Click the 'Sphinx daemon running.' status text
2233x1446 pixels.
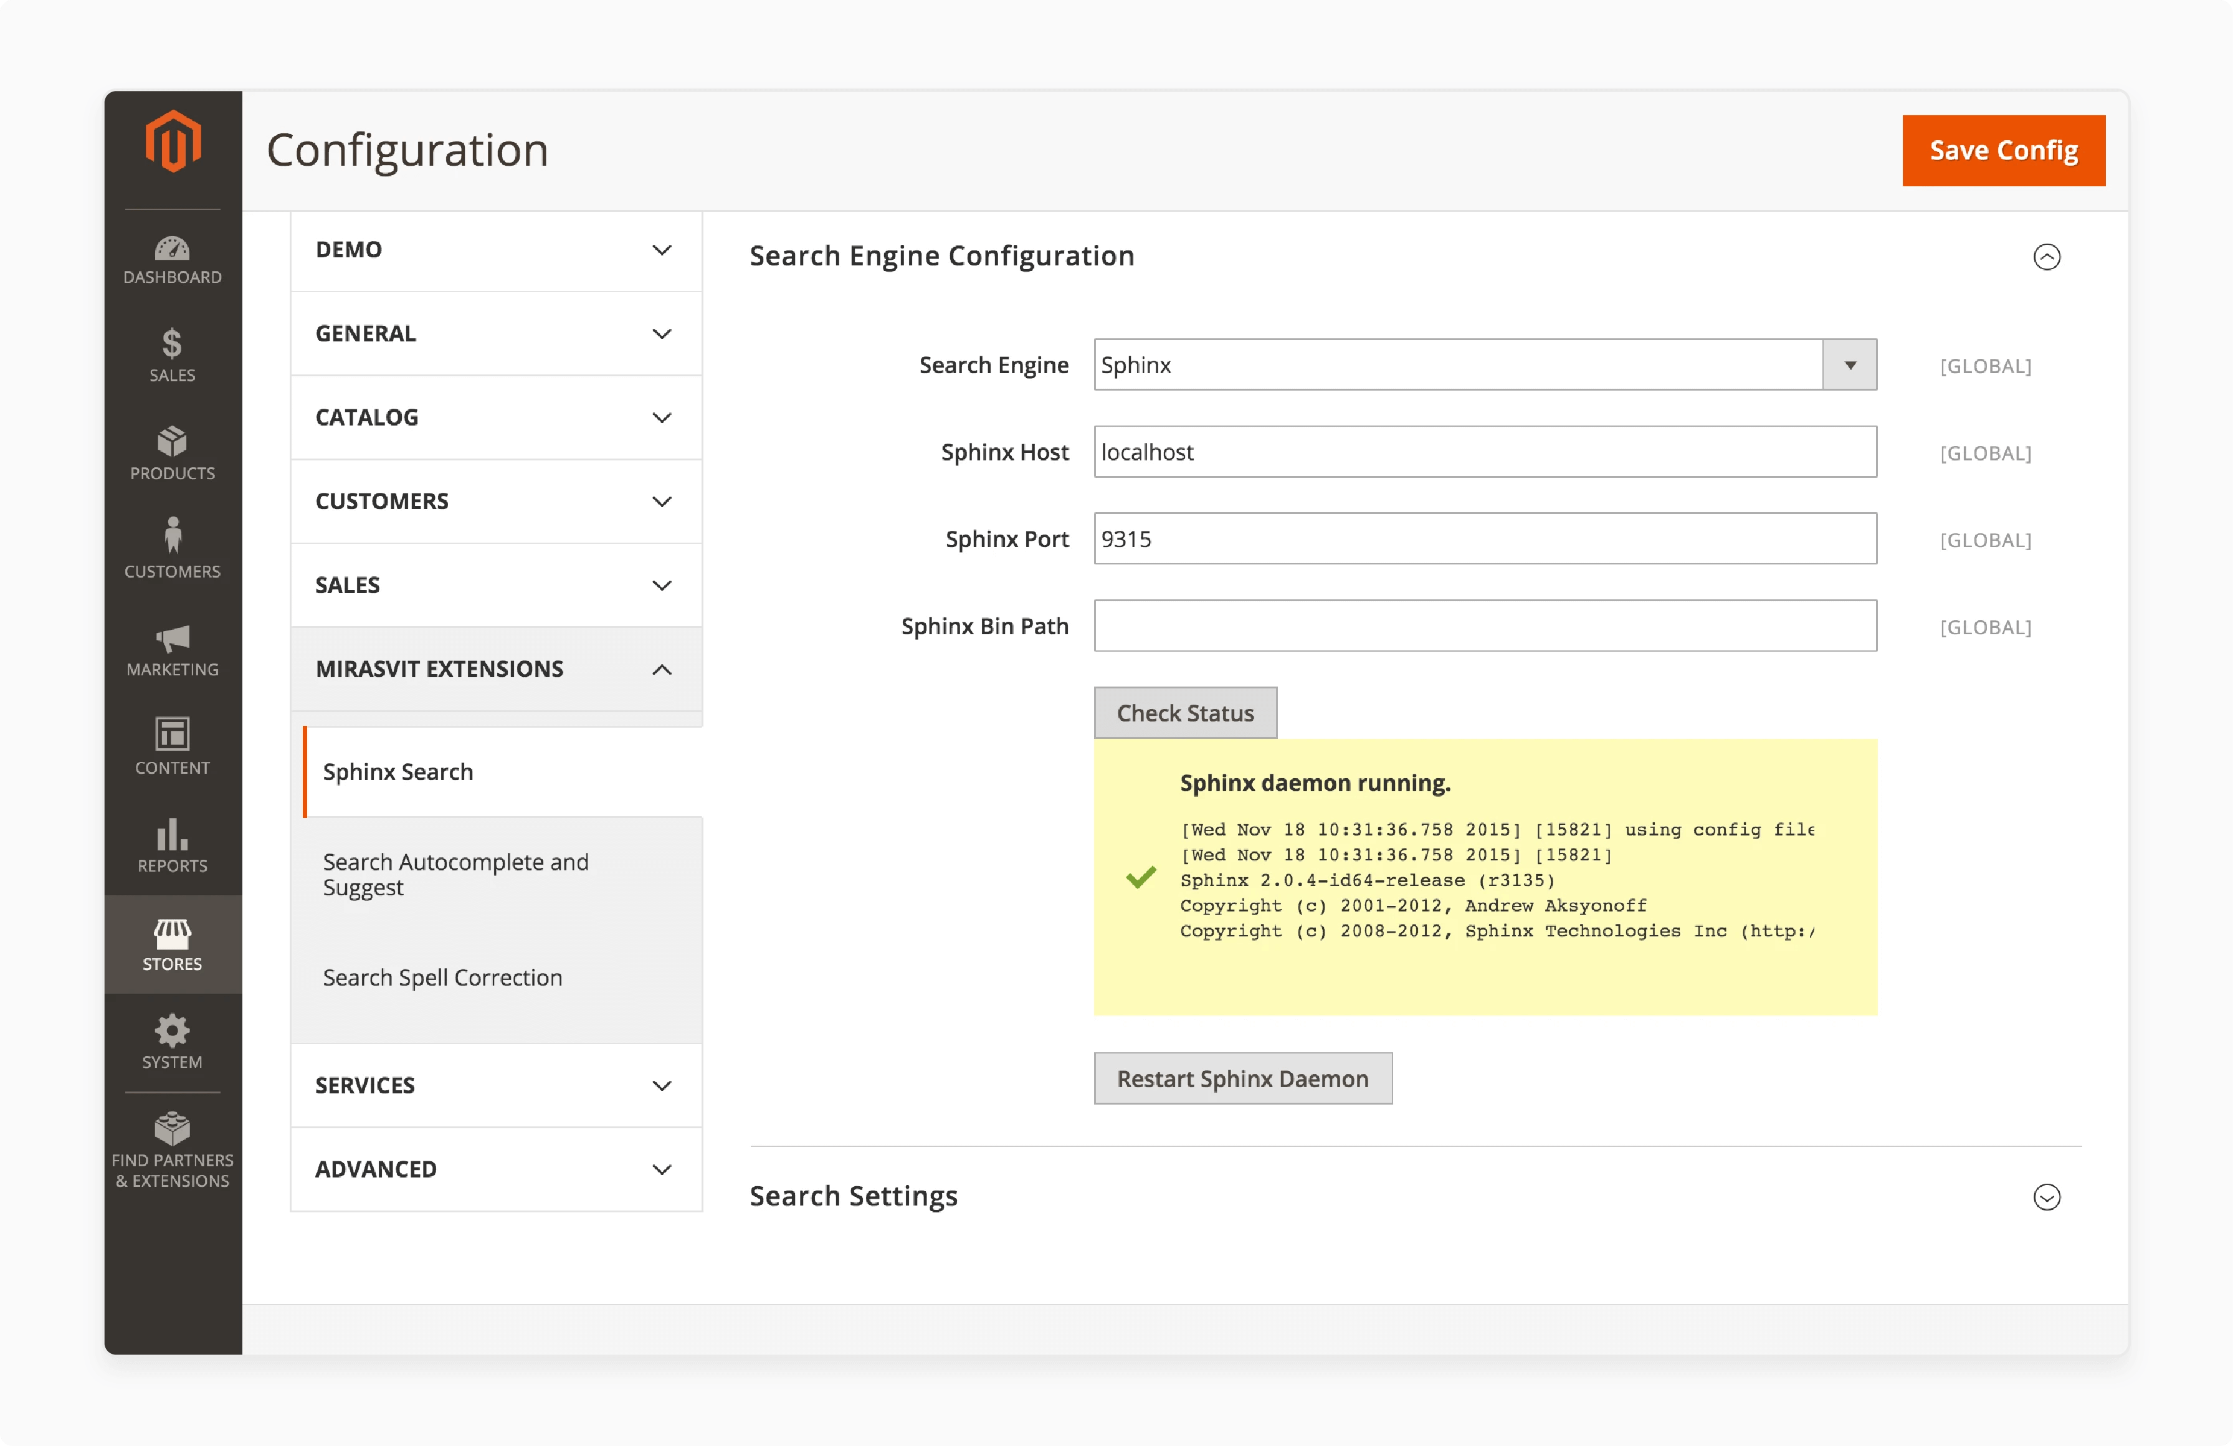pyautogui.click(x=1315, y=782)
